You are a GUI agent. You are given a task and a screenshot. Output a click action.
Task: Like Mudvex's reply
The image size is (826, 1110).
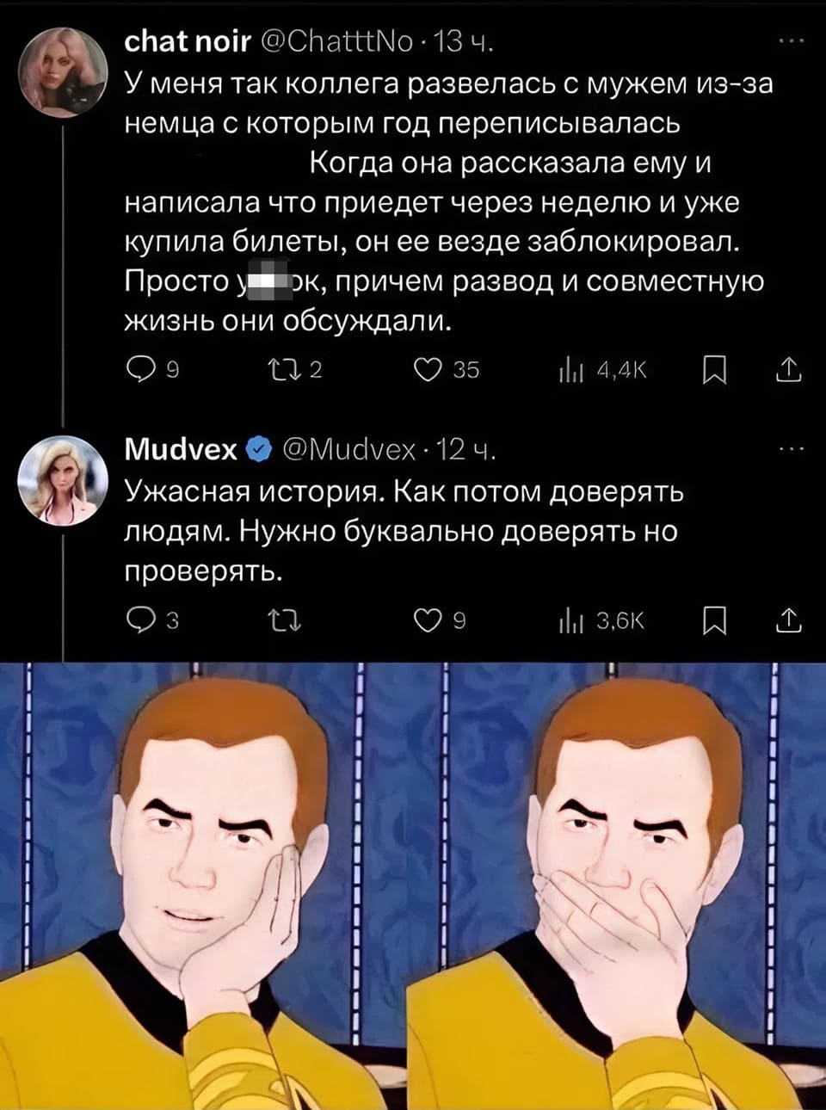point(428,620)
